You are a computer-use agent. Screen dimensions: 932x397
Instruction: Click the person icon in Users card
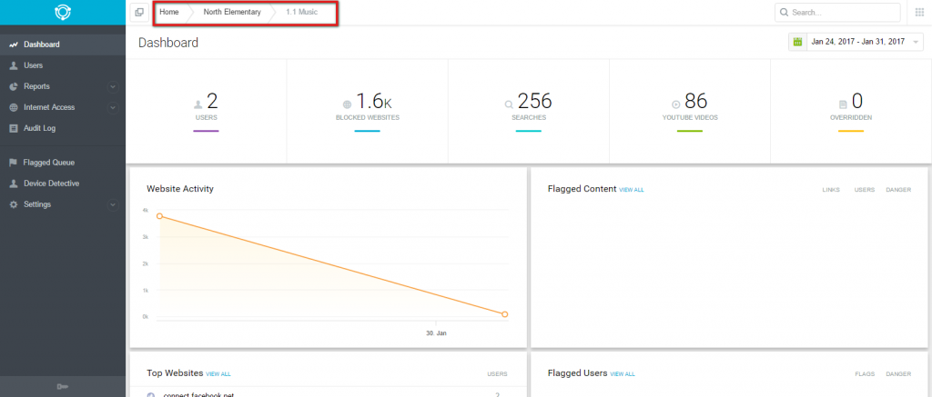pos(198,105)
